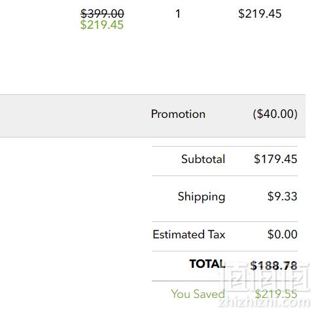The image size is (316, 313).
Task: Click the zhizhizhi.com watermark text
Action: (264, 303)
